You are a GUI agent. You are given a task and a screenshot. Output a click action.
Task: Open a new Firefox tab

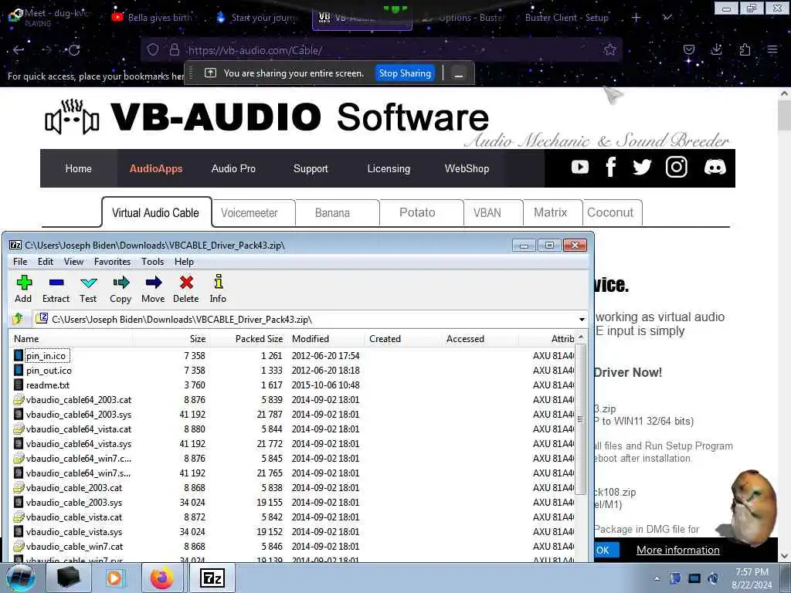tap(637, 17)
